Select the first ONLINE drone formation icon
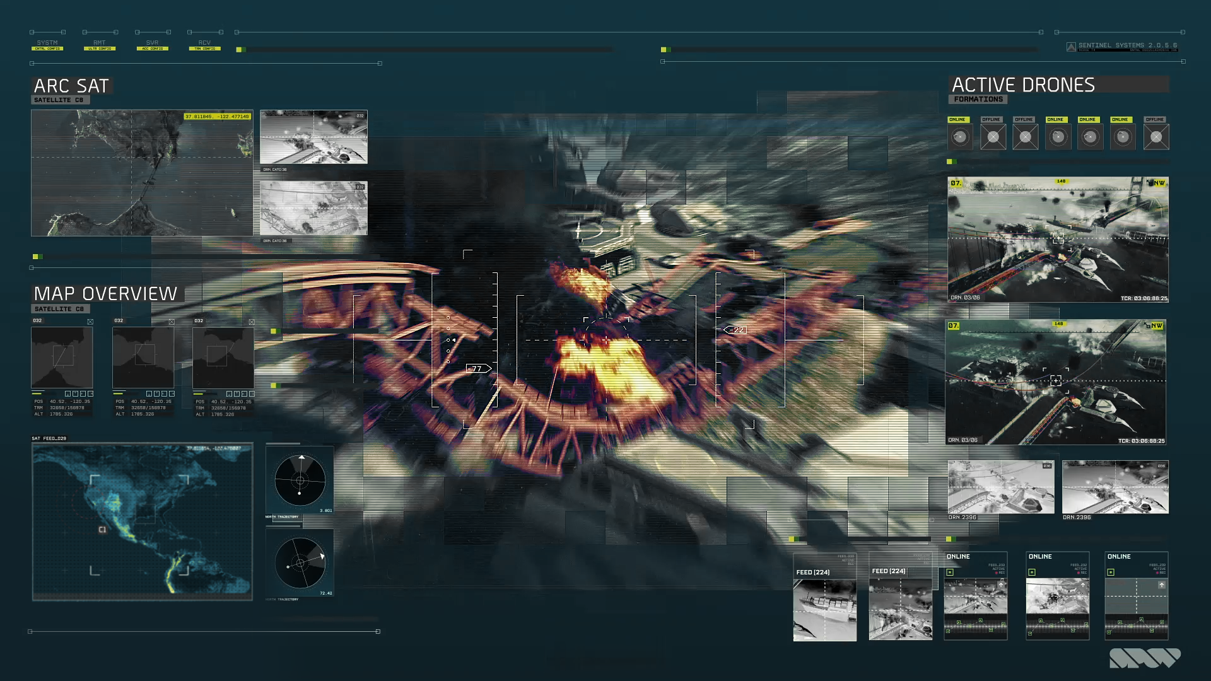Image resolution: width=1211 pixels, height=681 pixels. coord(959,137)
